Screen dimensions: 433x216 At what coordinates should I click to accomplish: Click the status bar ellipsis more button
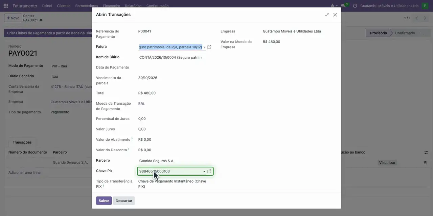[x=425, y=33]
